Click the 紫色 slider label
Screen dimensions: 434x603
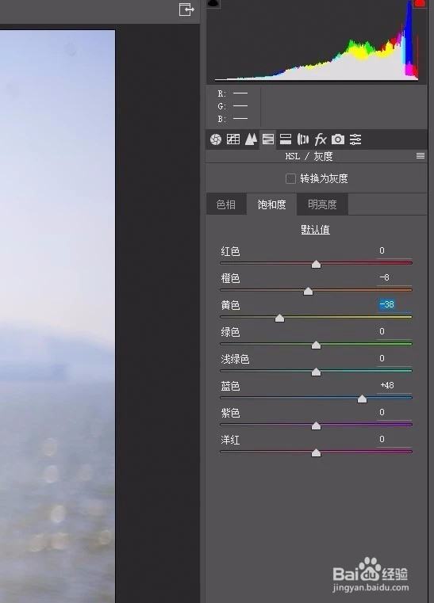coord(230,413)
